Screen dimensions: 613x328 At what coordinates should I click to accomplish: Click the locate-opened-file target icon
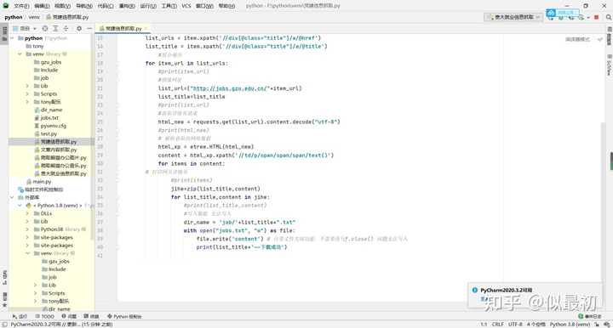[x=45, y=29]
